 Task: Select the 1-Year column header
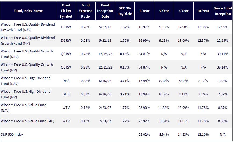click(144, 11)
